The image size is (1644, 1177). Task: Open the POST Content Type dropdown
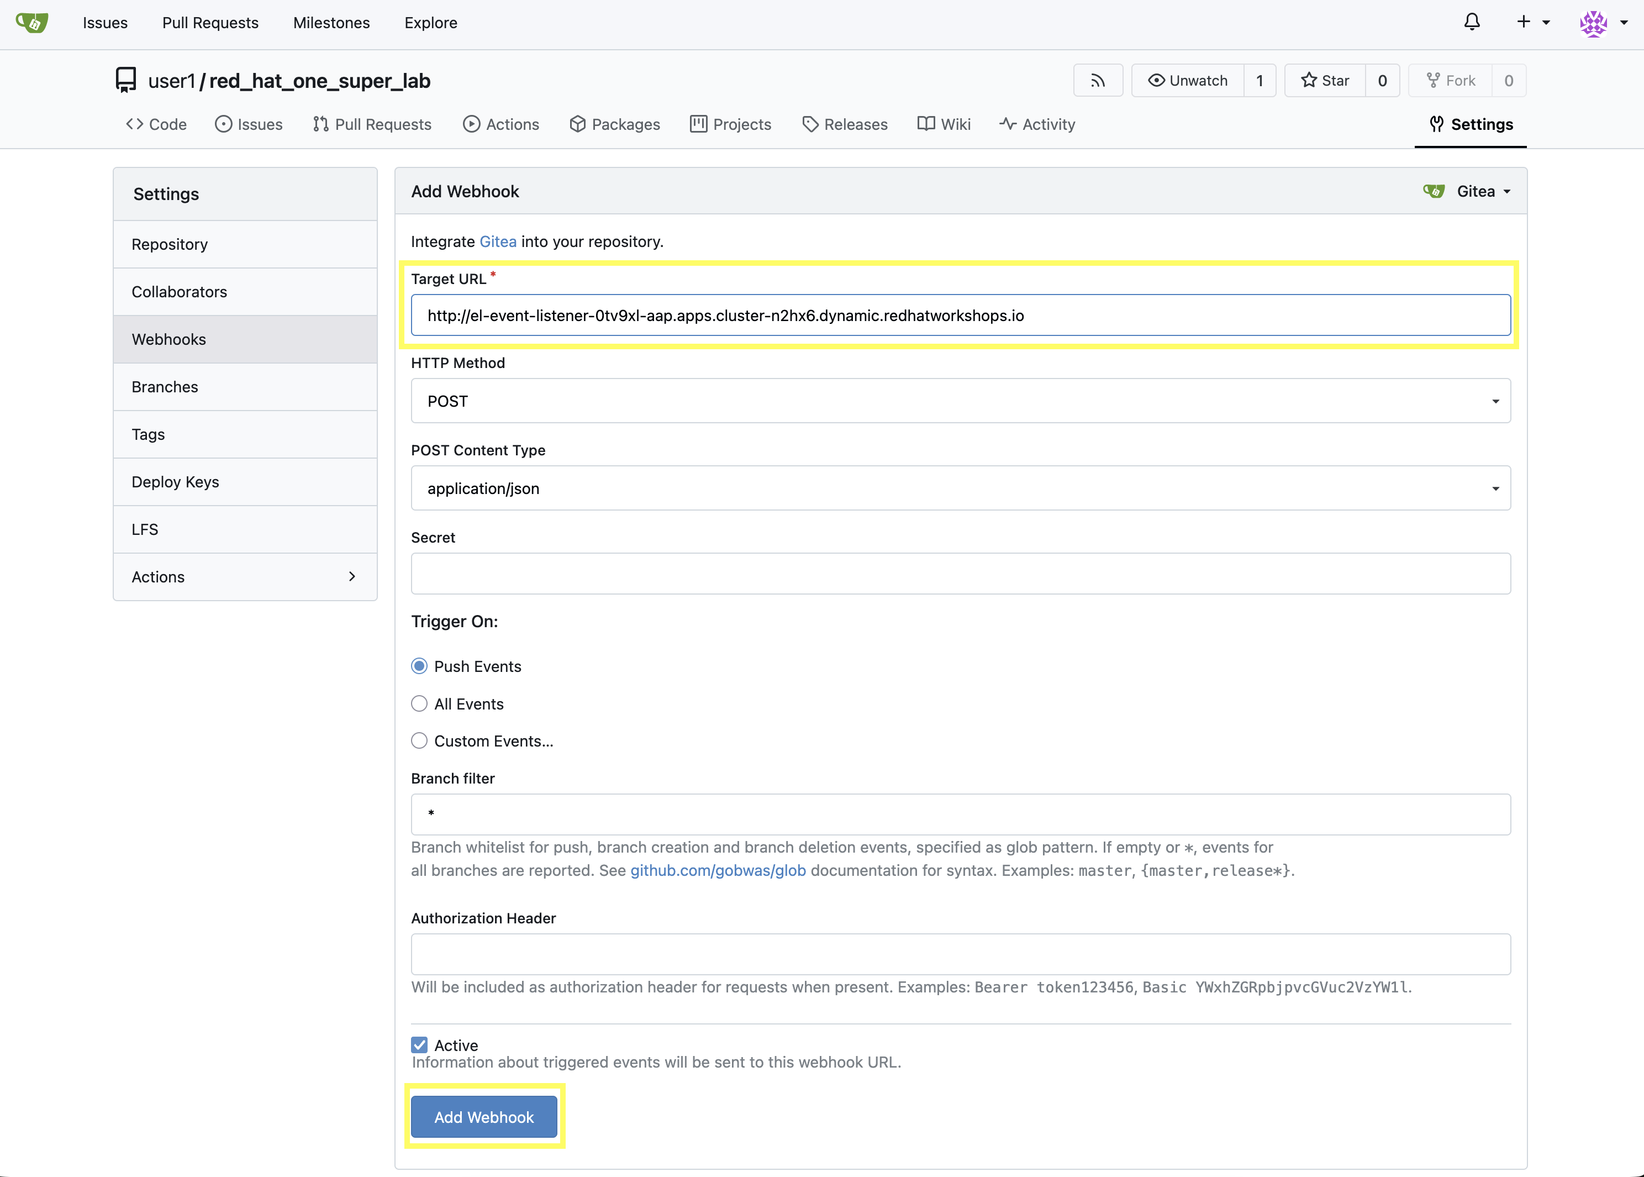pos(1495,488)
